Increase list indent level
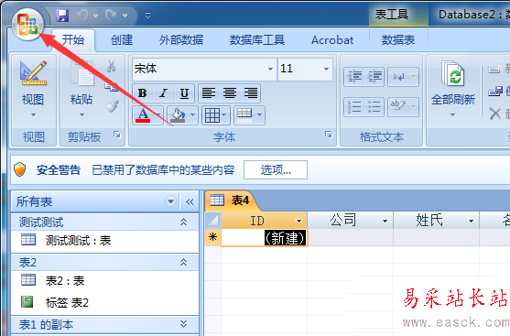The width and height of the screenshot is (510, 336). [x=374, y=77]
